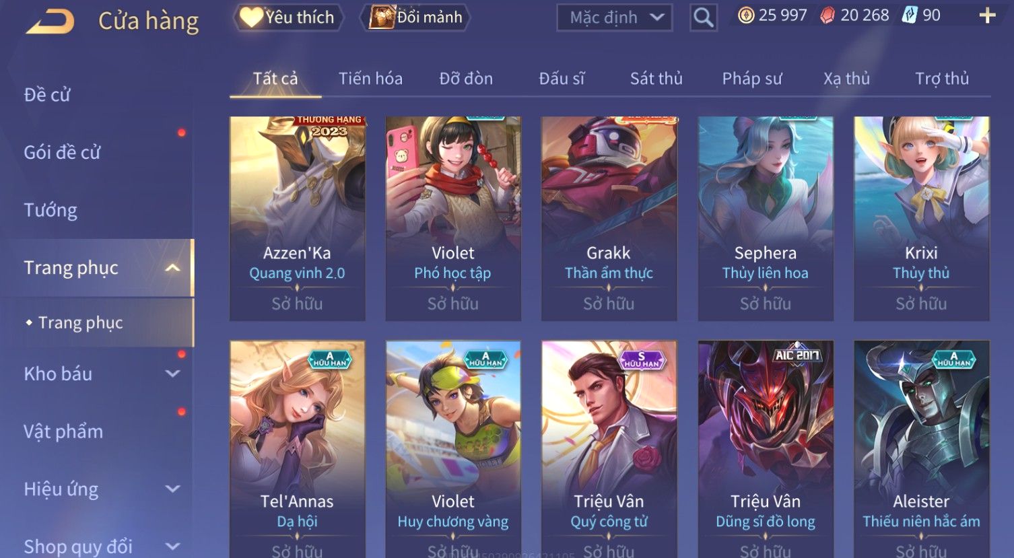The height and width of the screenshot is (558, 1014).
Task: Open the Gói đề cử menu entry
Action: pos(62,153)
